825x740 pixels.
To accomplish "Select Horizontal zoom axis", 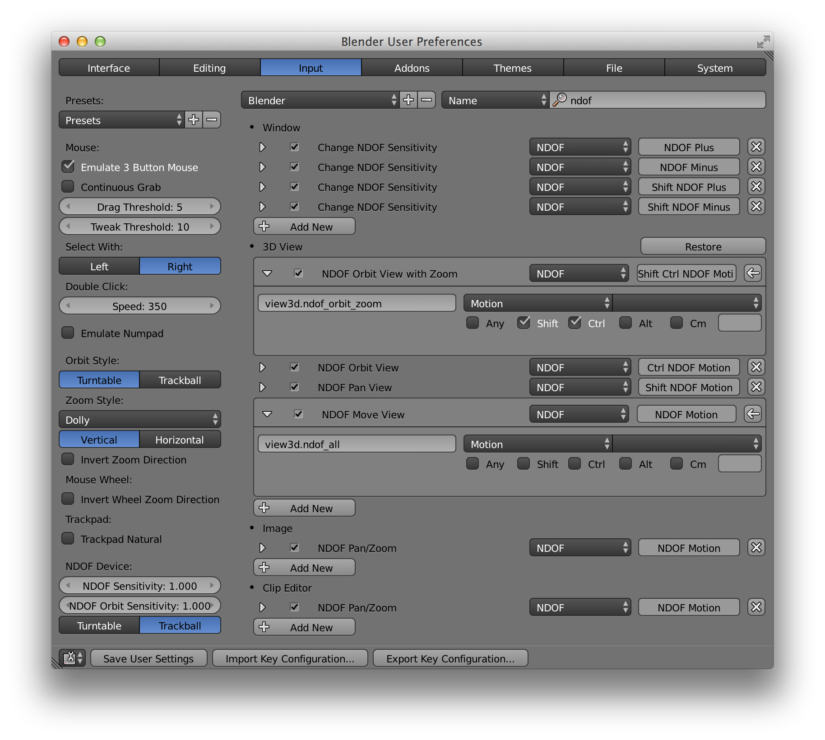I will point(180,439).
